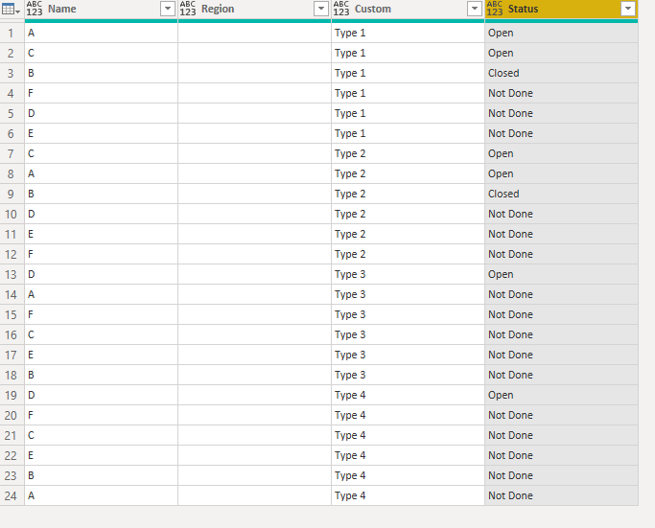The height and width of the screenshot is (528, 655).
Task: Select row number 24
Action: [12, 495]
